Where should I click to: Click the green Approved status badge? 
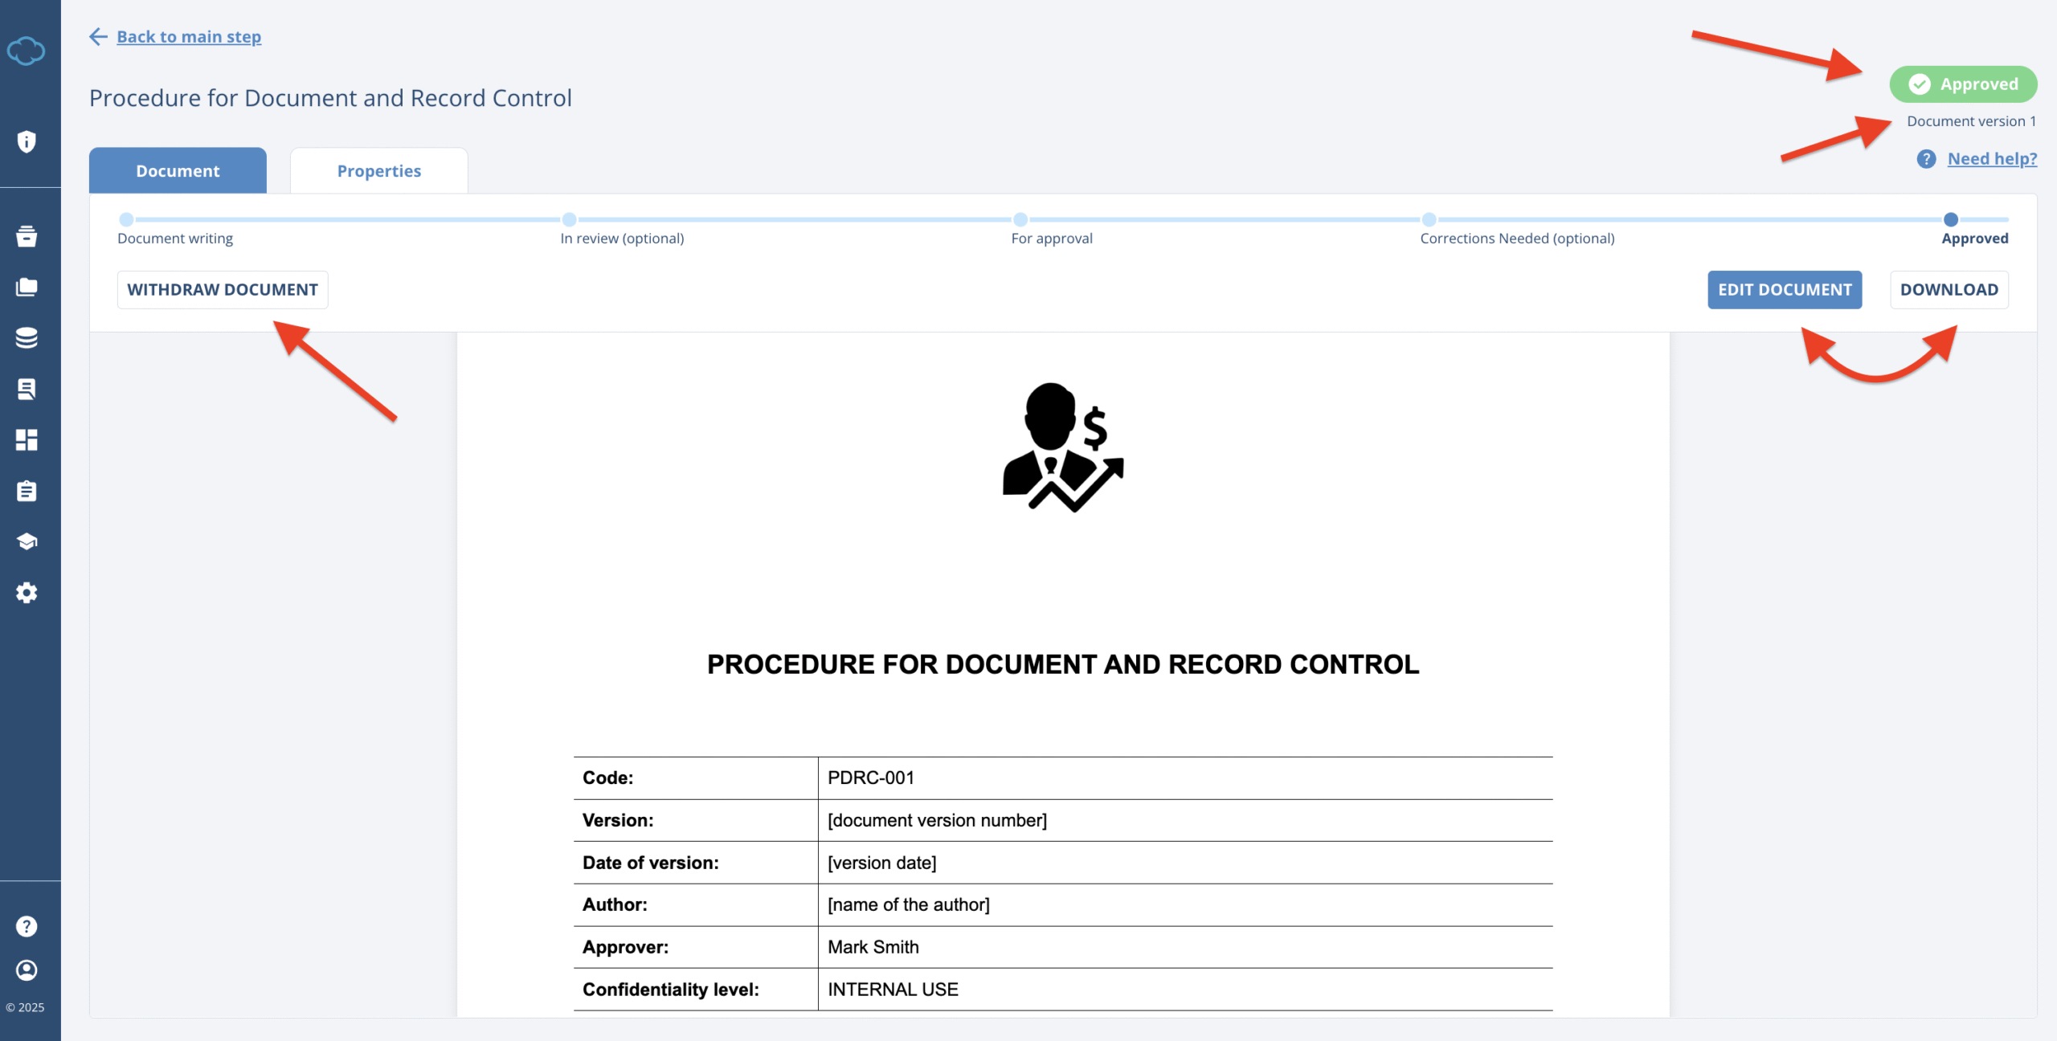[x=1963, y=84]
